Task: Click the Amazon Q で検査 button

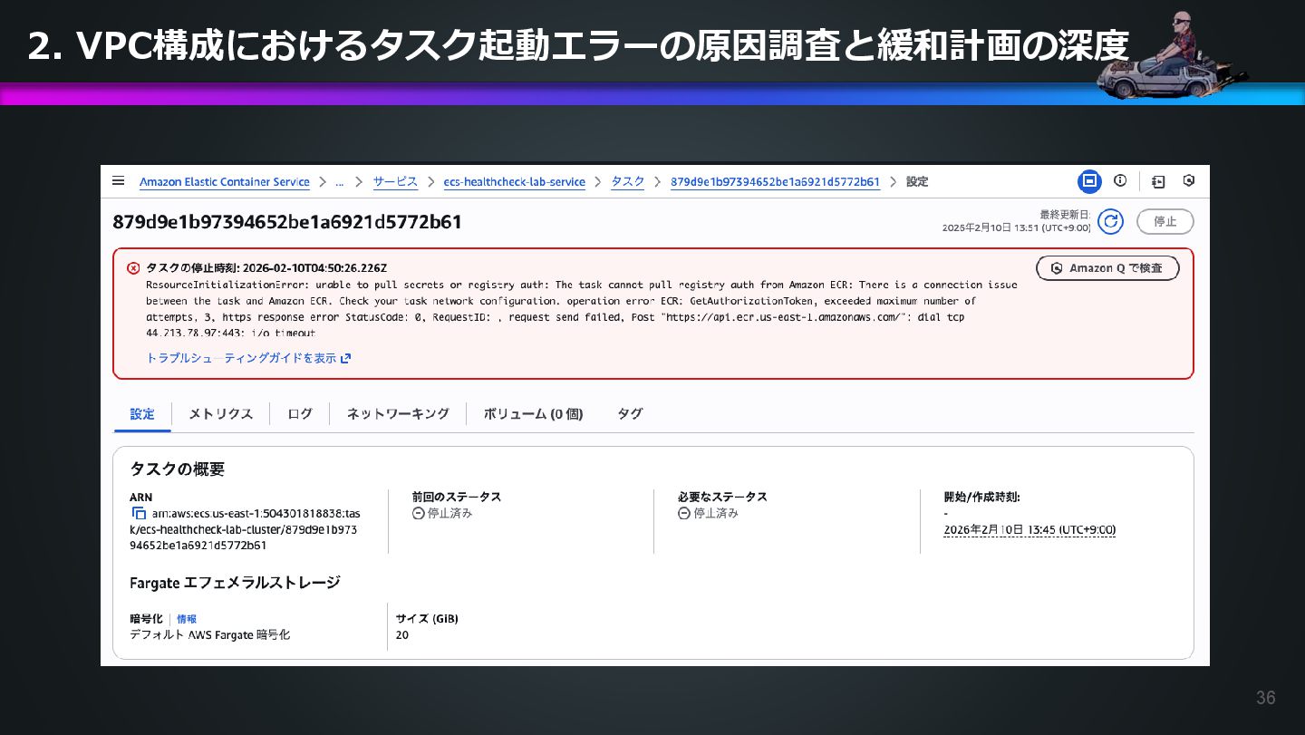Action: (x=1107, y=268)
